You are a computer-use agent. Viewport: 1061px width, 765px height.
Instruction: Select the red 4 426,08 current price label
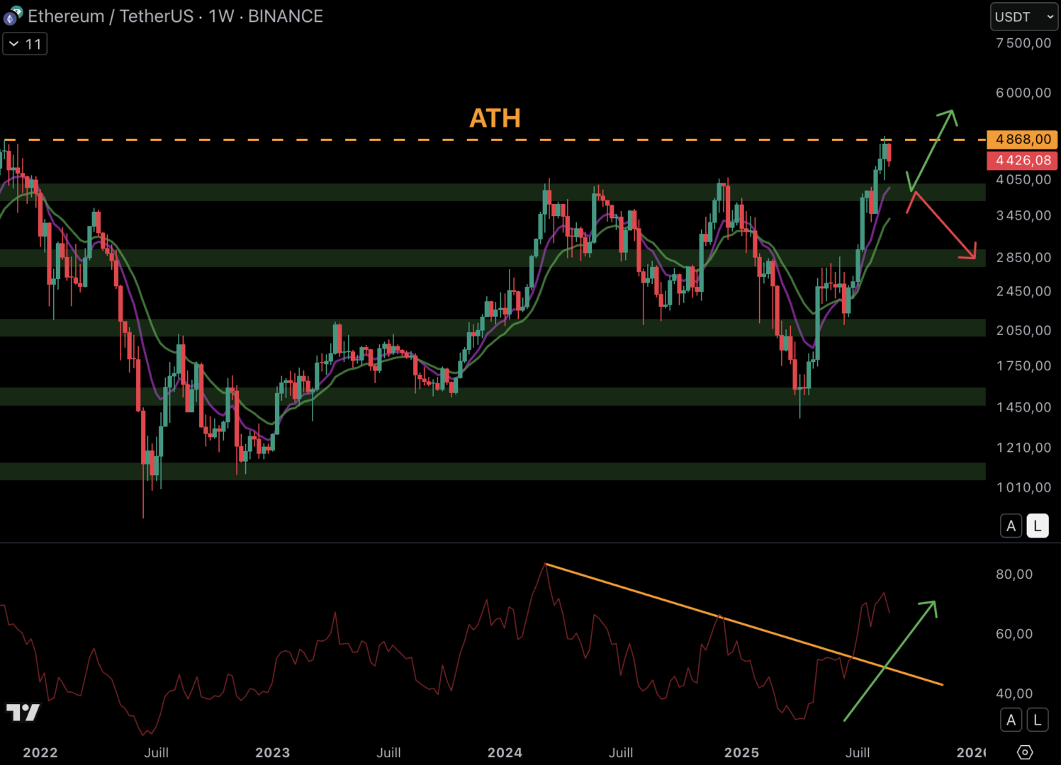click(1022, 161)
